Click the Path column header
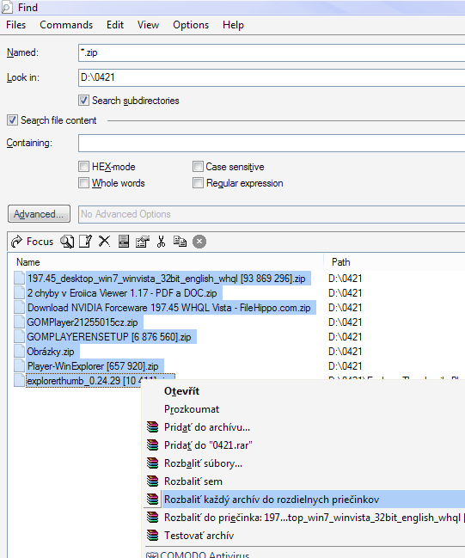The width and height of the screenshot is (465, 558). click(341, 262)
